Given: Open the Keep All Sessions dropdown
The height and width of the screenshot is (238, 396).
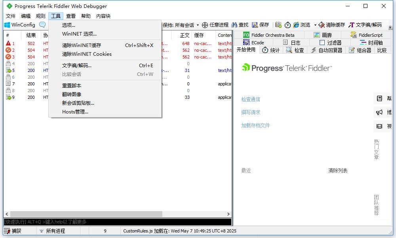Looking at the screenshot, I should [181, 25].
